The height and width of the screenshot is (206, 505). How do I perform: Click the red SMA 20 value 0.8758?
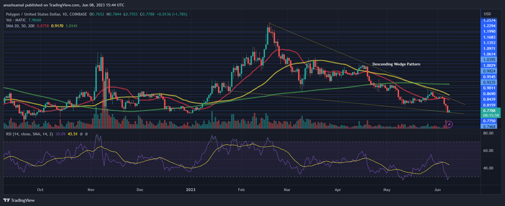point(43,26)
